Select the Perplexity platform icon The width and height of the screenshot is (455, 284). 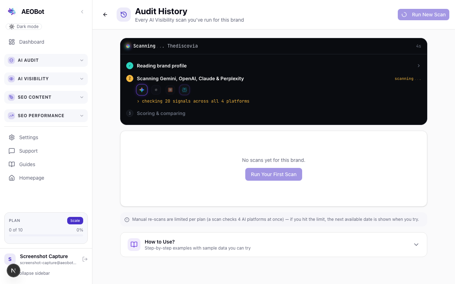pos(184,90)
